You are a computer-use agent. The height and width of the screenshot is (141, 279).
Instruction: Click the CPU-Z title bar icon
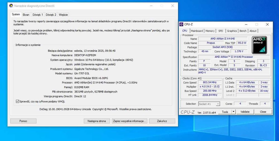pos(181,24)
